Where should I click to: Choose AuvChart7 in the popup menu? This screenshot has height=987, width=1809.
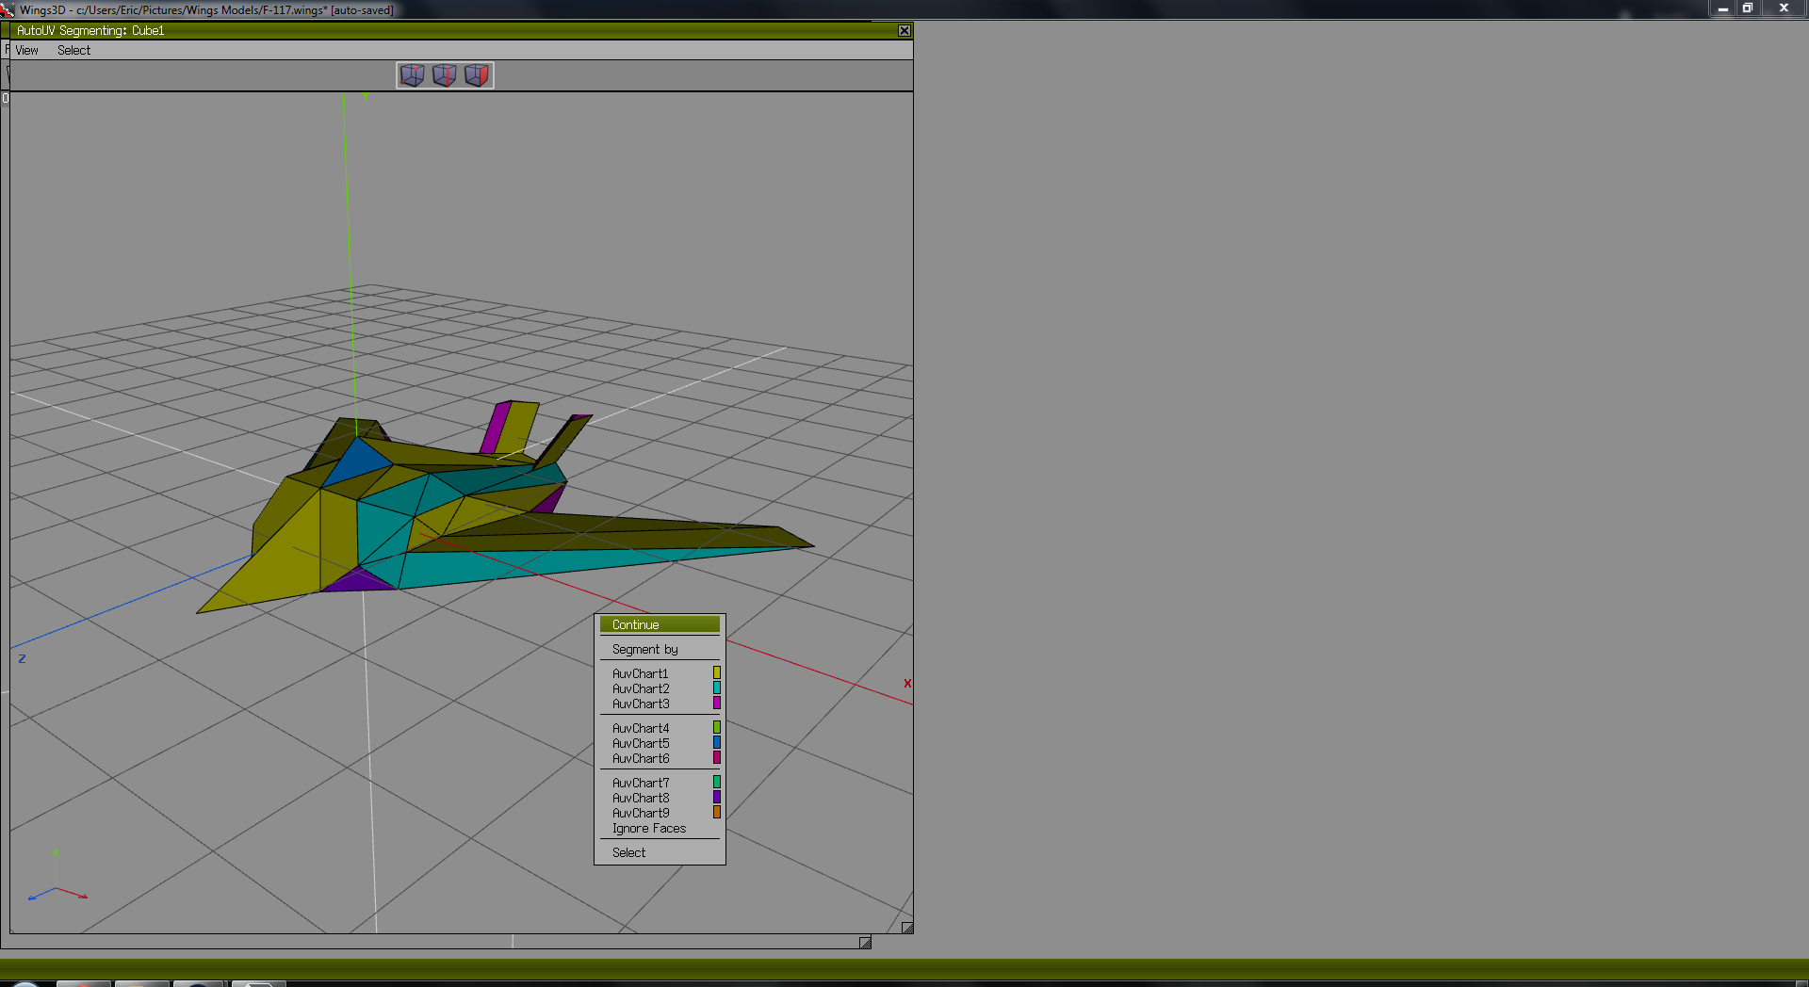[660, 783]
